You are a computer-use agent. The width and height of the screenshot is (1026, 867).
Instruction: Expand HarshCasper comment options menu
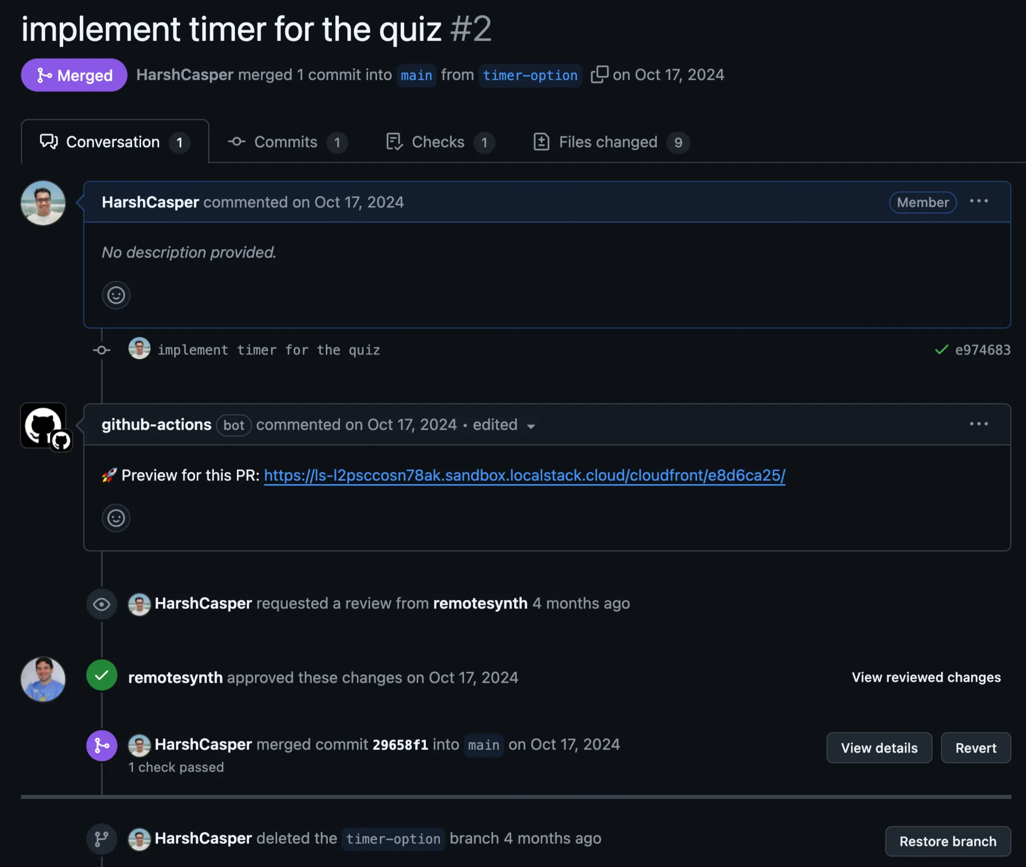(x=979, y=201)
